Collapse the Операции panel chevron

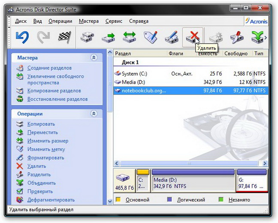(x=94, y=114)
